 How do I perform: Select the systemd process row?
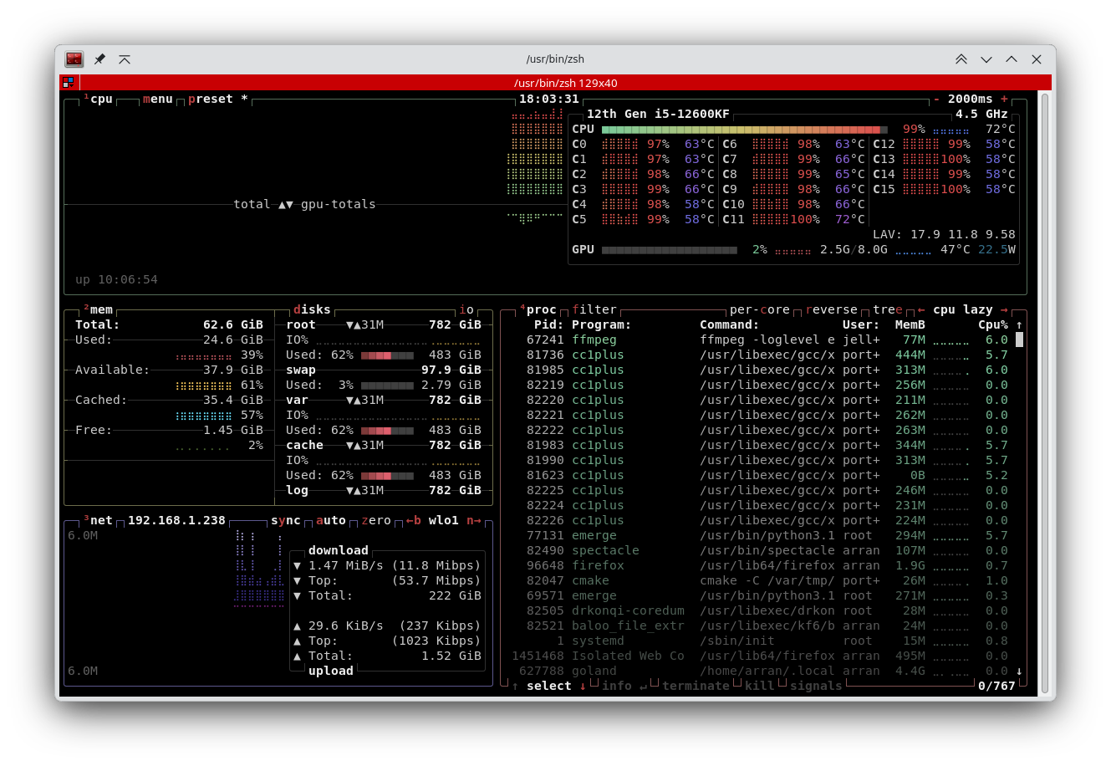tap(761, 641)
